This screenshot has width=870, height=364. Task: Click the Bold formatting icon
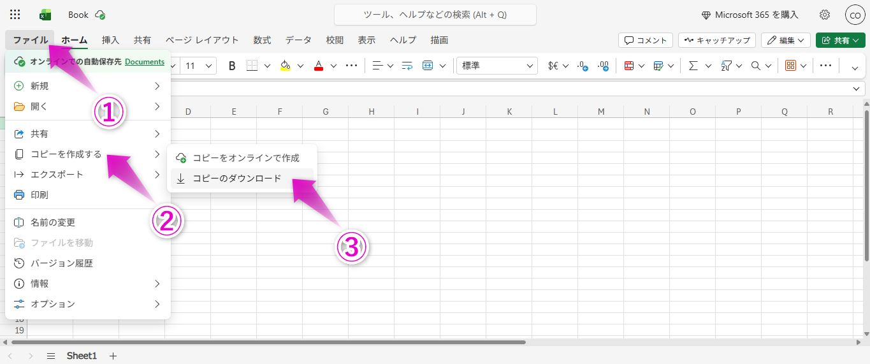pyautogui.click(x=232, y=66)
